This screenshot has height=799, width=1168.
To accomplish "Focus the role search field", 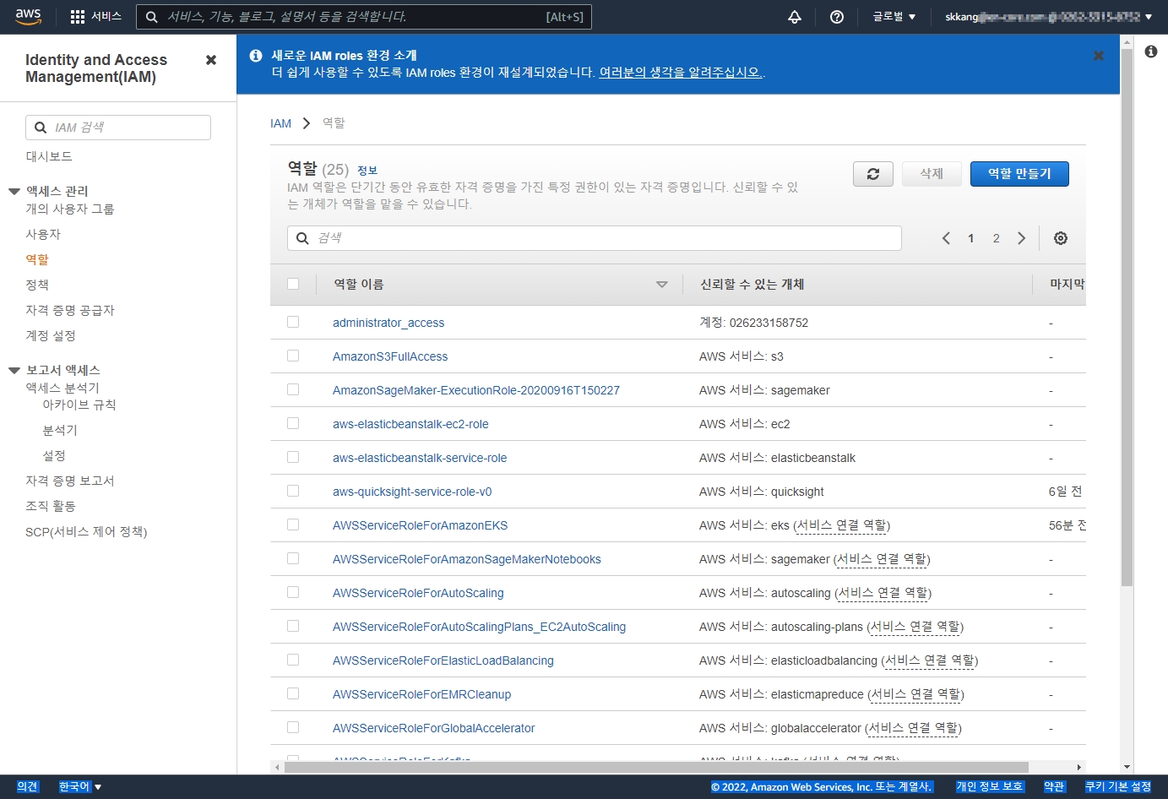I will 595,238.
